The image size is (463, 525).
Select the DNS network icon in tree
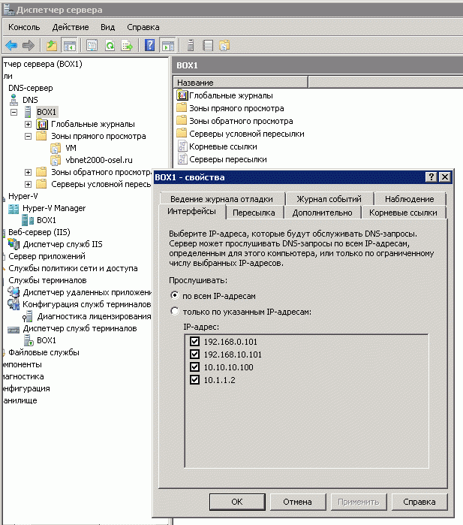pos(14,100)
